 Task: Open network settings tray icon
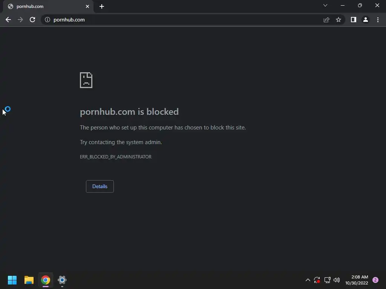pyautogui.click(x=327, y=280)
